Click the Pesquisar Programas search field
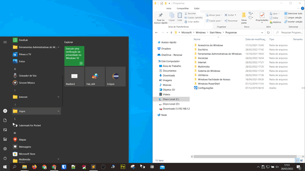305x171 pixels. click(288, 33)
